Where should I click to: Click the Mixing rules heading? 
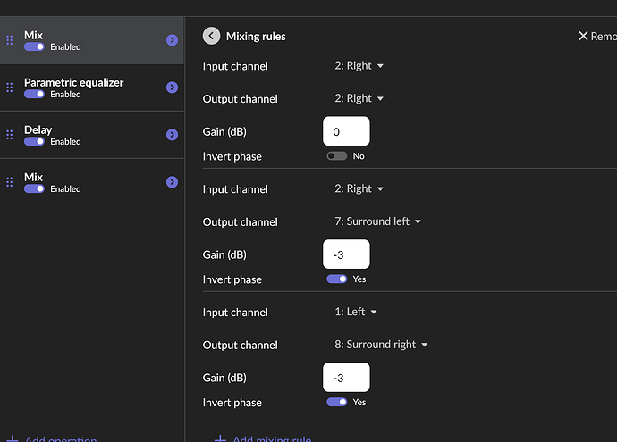256,36
